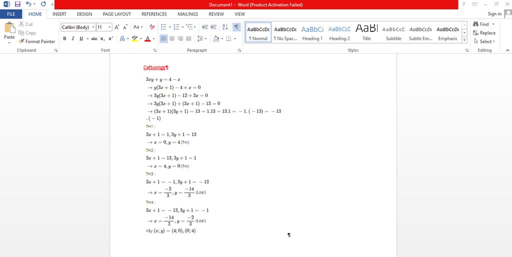Image resolution: width=512 pixels, height=257 pixels.
Task: Shrink font size with smaller A icon
Action: (x=125, y=27)
